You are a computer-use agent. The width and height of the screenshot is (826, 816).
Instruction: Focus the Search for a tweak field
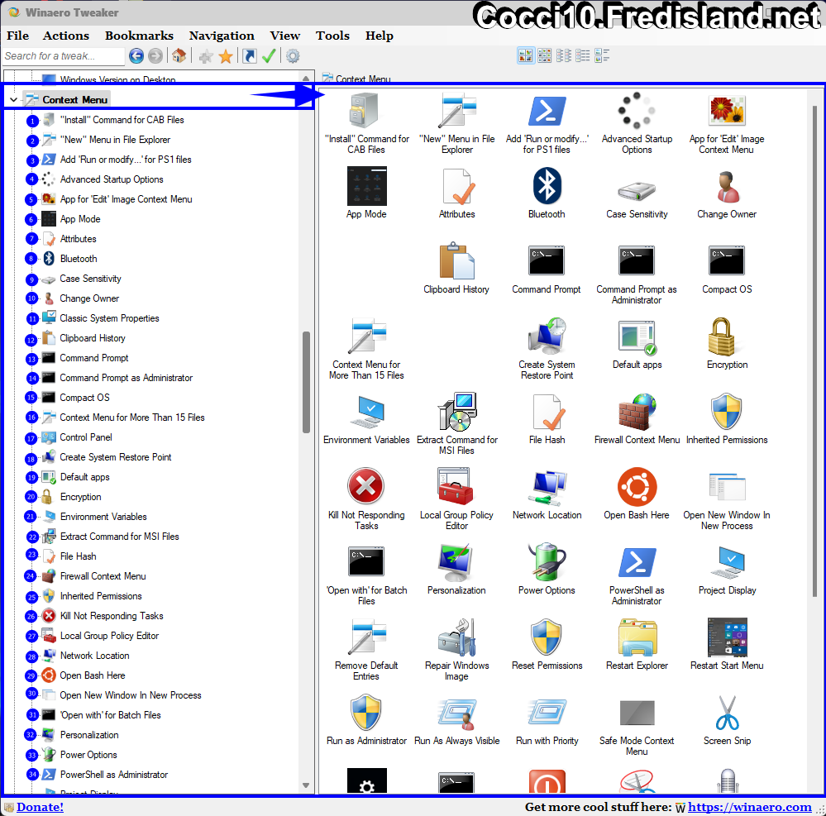click(63, 56)
